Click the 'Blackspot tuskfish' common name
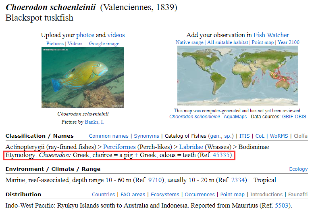The image size is (314, 212). [39, 18]
